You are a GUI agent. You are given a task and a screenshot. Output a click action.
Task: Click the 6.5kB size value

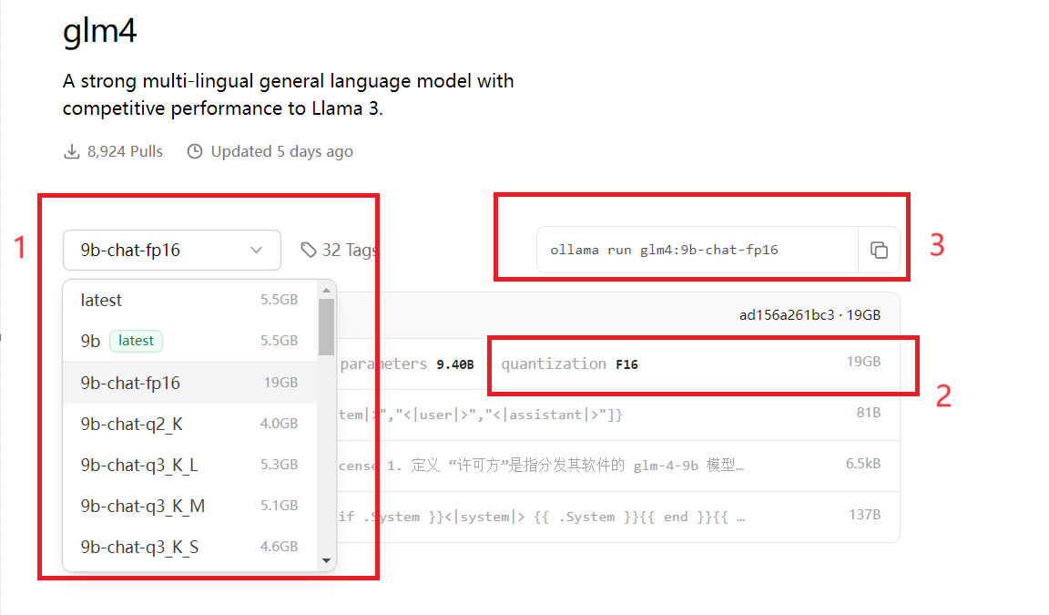click(x=863, y=464)
